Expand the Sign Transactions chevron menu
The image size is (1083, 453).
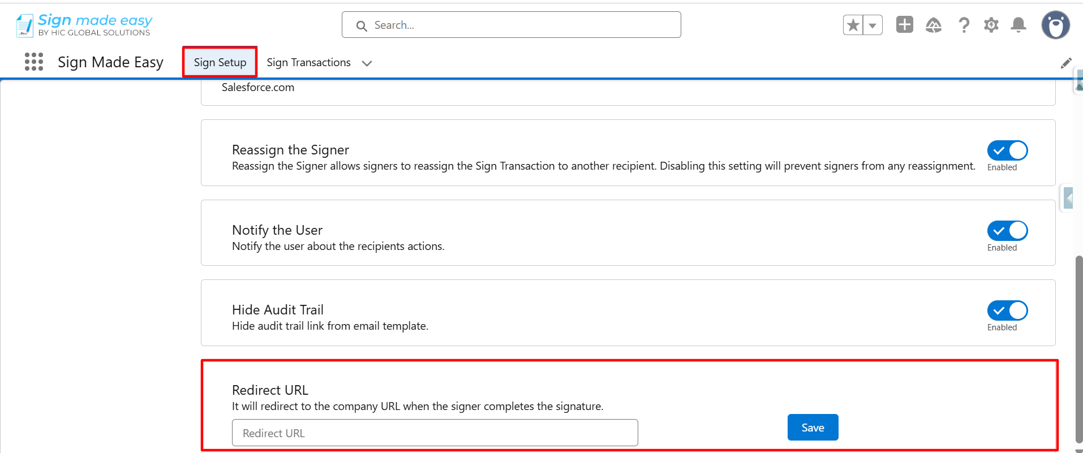click(x=367, y=63)
